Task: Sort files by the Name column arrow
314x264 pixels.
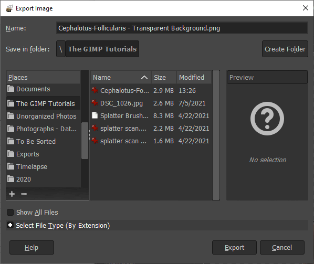Action: coord(144,78)
